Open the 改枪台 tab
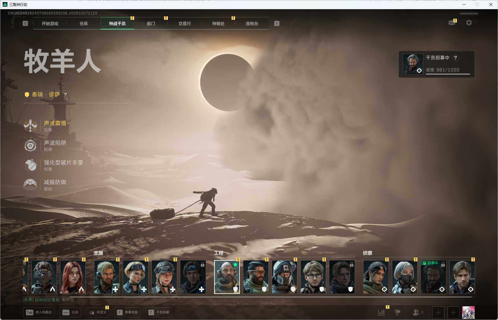 tap(252, 23)
